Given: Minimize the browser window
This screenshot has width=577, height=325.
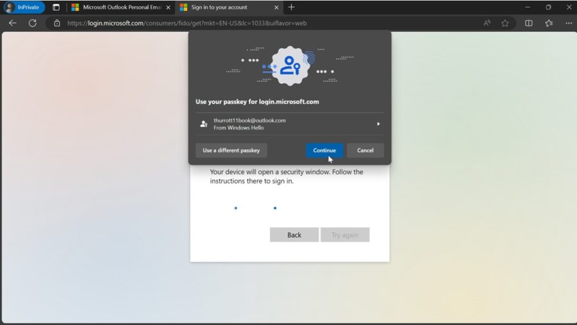Looking at the screenshot, I should pyautogui.click(x=528, y=7).
